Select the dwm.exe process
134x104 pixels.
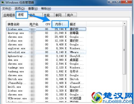coord(46,60)
